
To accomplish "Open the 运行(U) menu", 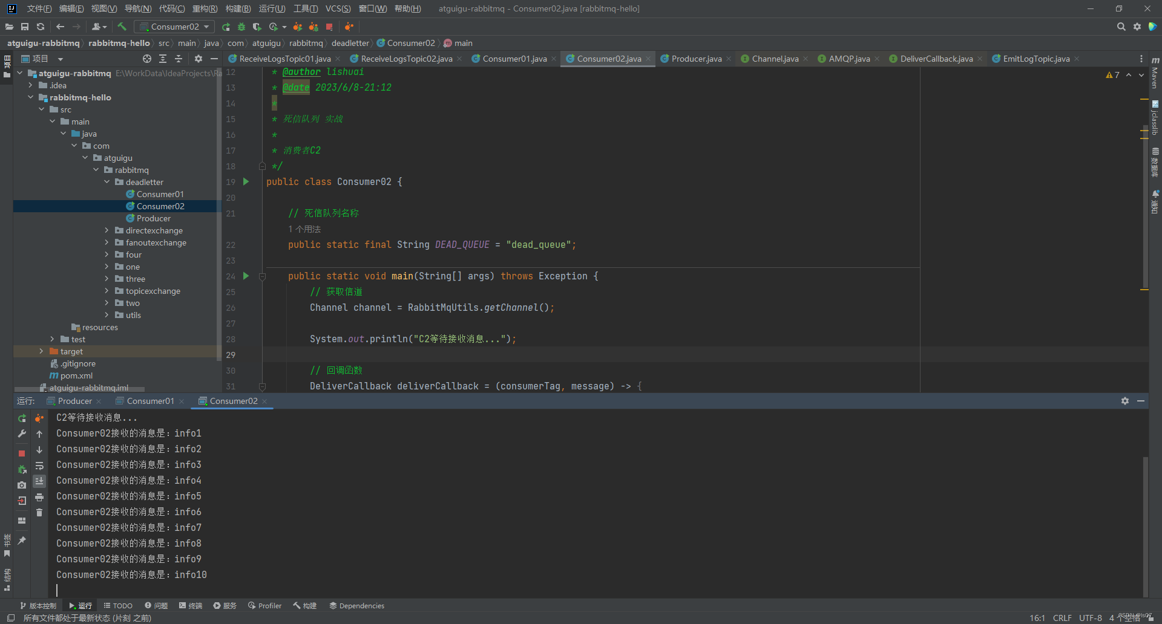I will pos(272,8).
